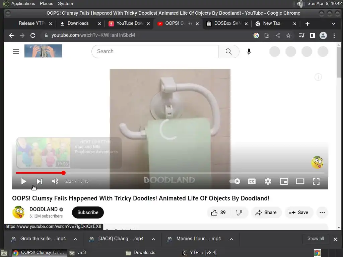Close the downloads shelf bar
This screenshot has width=343, height=257.
tap(335, 239)
